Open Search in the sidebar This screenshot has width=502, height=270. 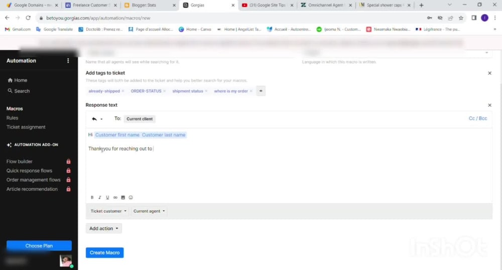click(19, 91)
